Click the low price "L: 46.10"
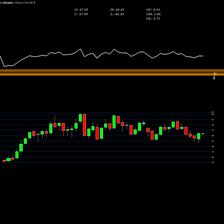 117,14
